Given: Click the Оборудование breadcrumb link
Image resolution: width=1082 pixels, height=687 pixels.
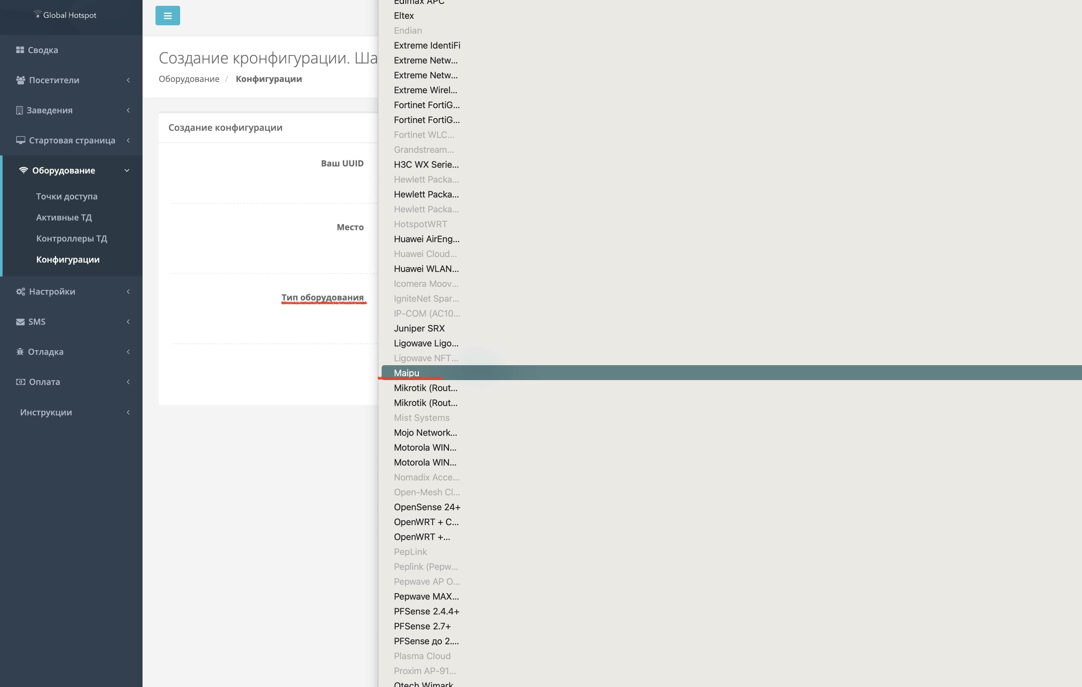Looking at the screenshot, I should 189,79.
